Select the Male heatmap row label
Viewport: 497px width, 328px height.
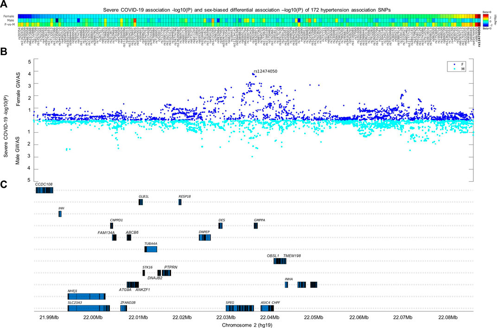click(11, 20)
